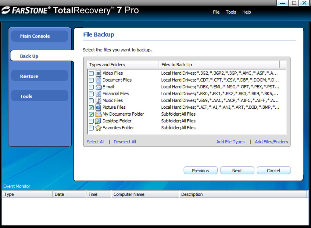Check the Favorites Folder checkbox
Screen dimensions: 311x228
point(91,128)
